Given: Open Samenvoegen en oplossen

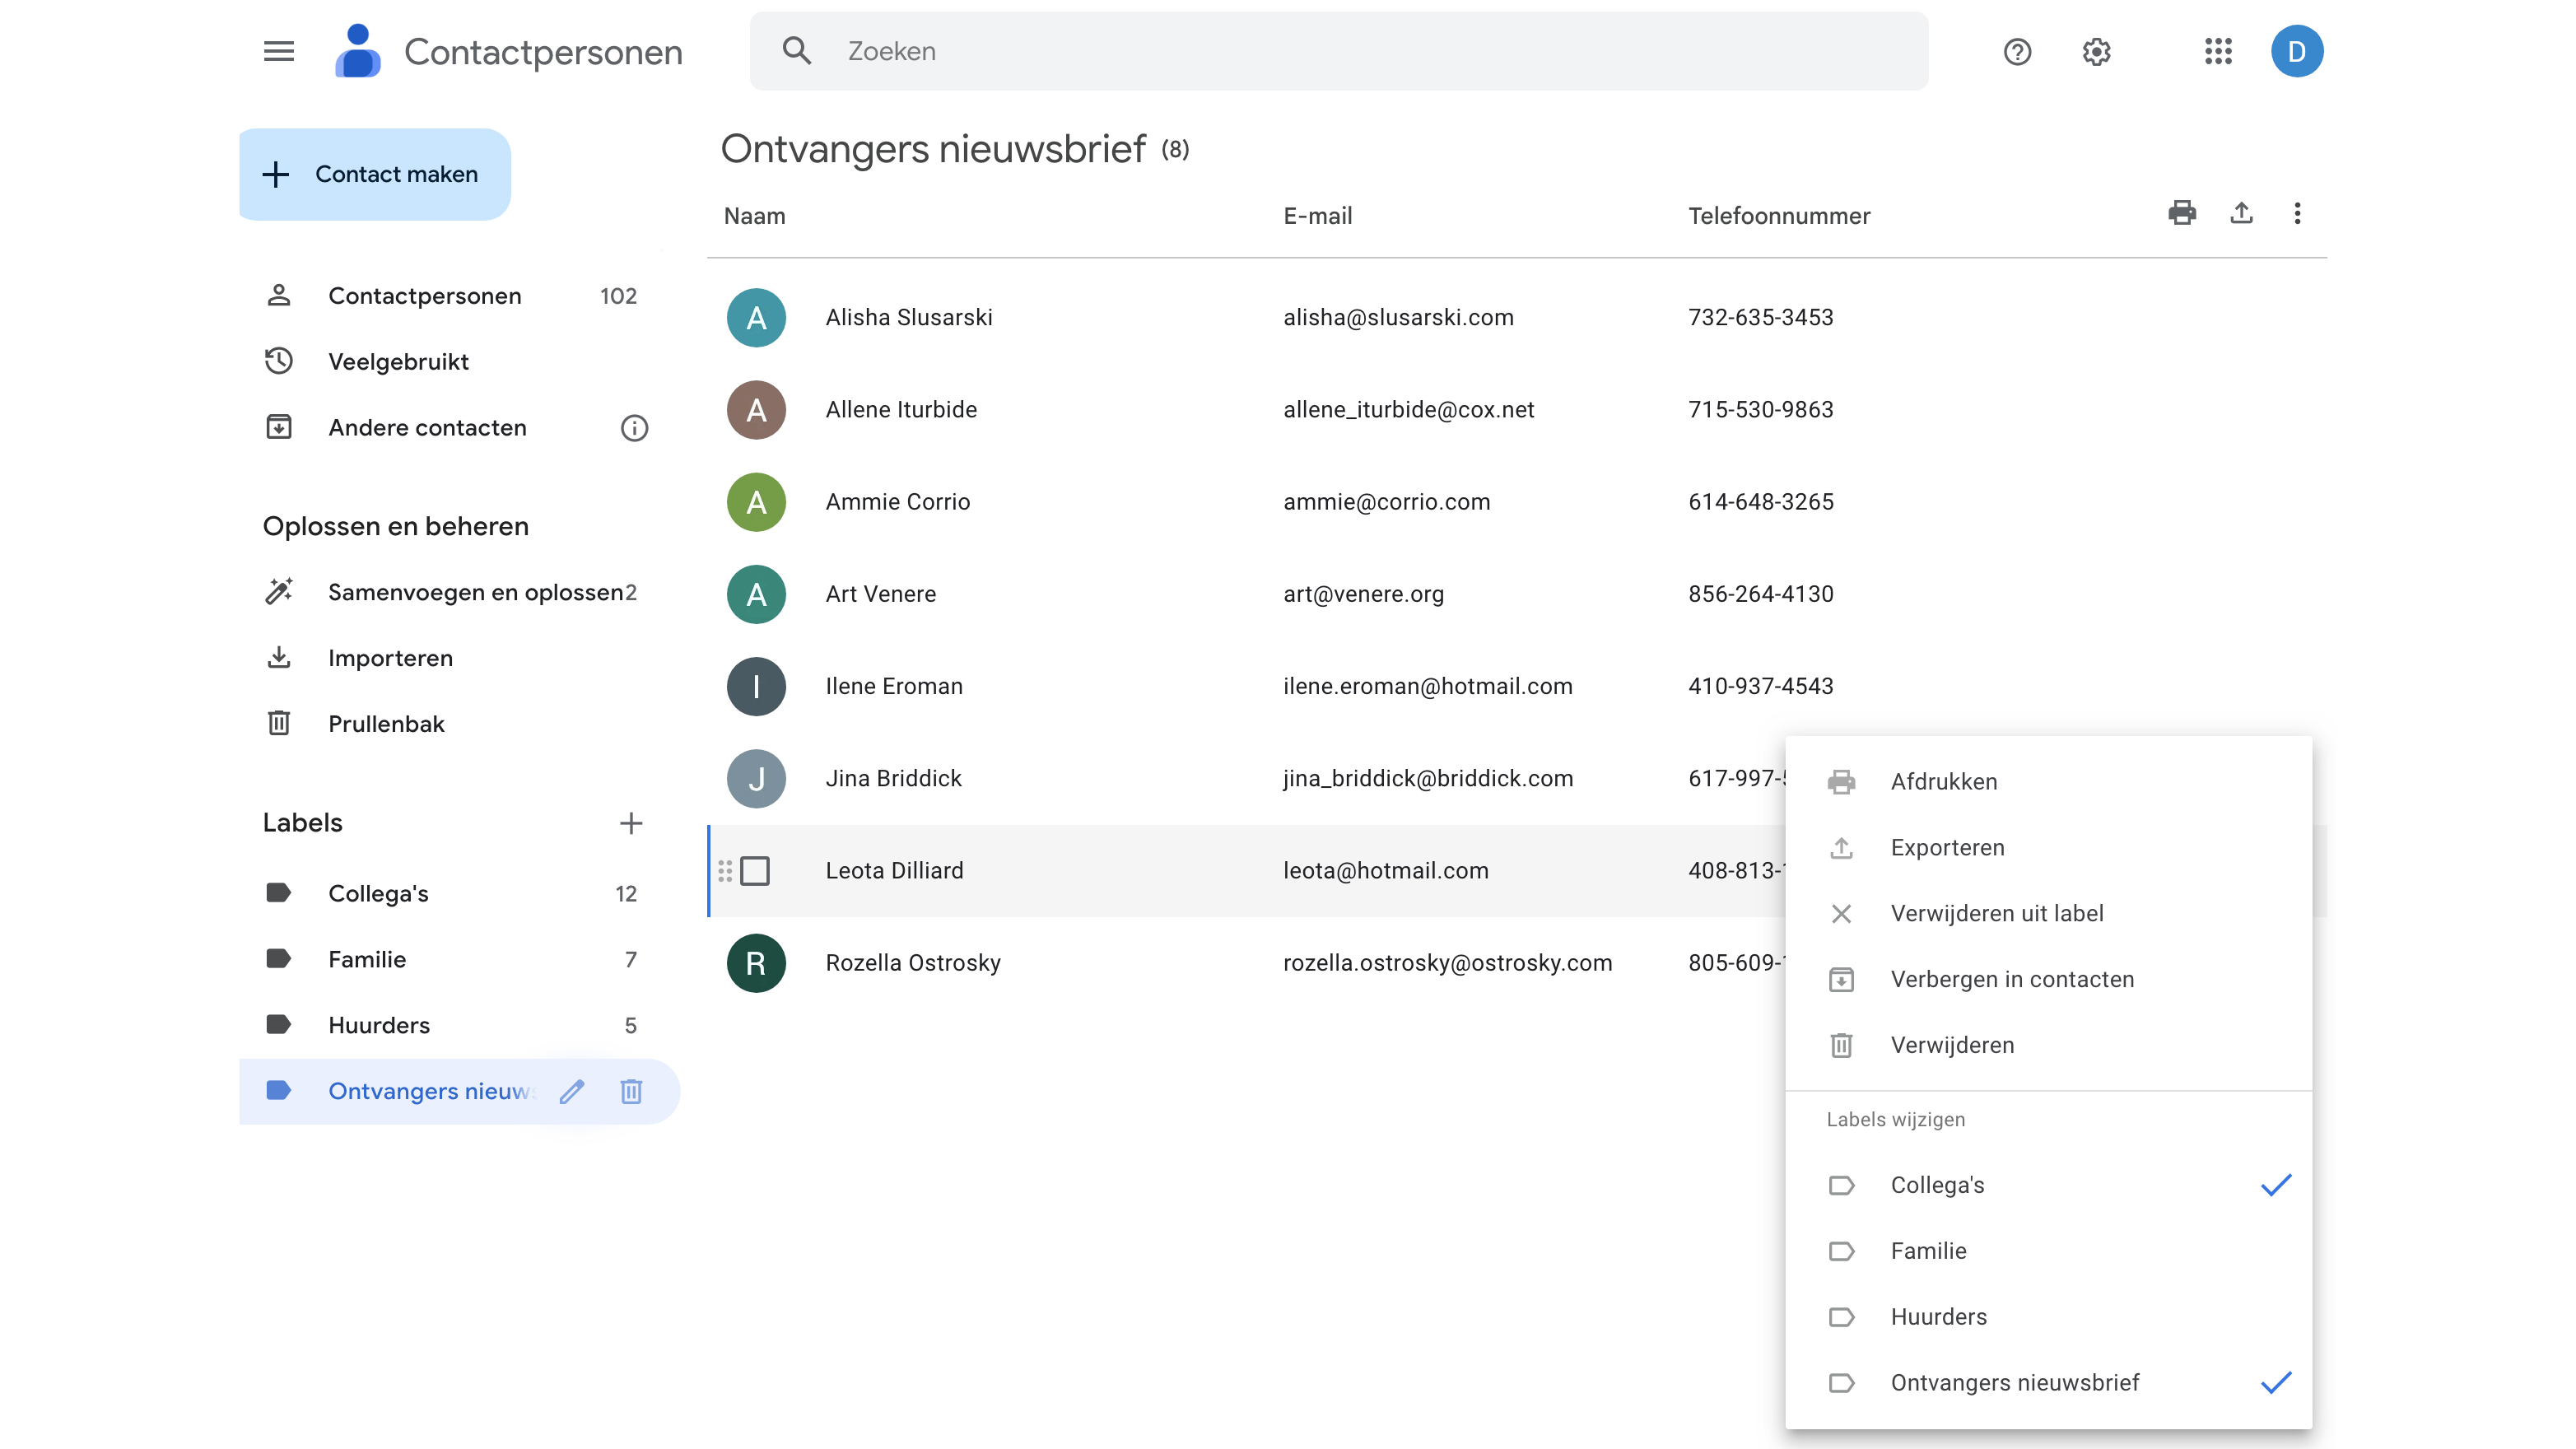Looking at the screenshot, I should [x=475, y=592].
